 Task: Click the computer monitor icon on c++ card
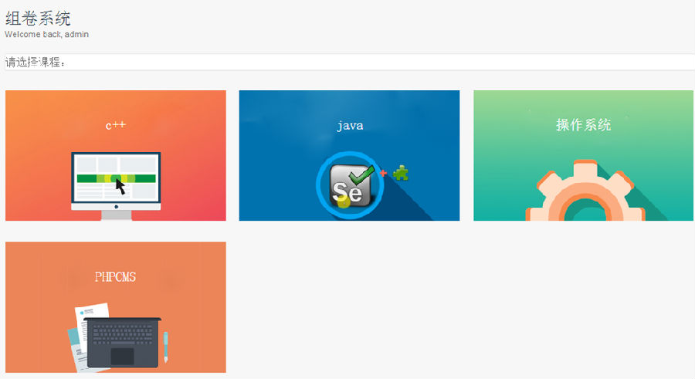116,186
